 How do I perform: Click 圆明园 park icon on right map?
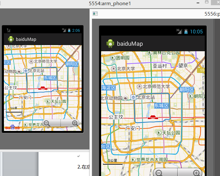coord(113,58)
